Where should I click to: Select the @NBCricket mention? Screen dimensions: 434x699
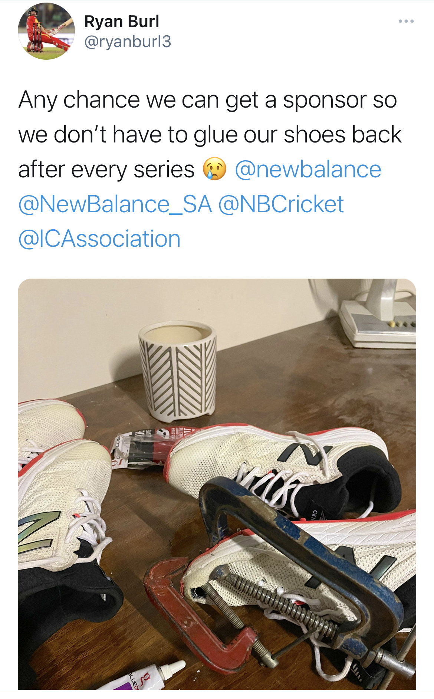click(281, 204)
